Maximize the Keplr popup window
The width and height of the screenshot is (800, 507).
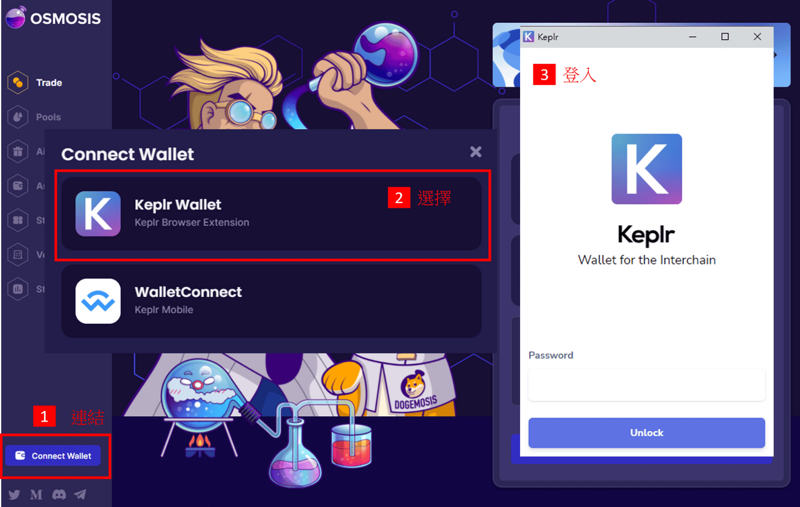pyautogui.click(x=725, y=36)
